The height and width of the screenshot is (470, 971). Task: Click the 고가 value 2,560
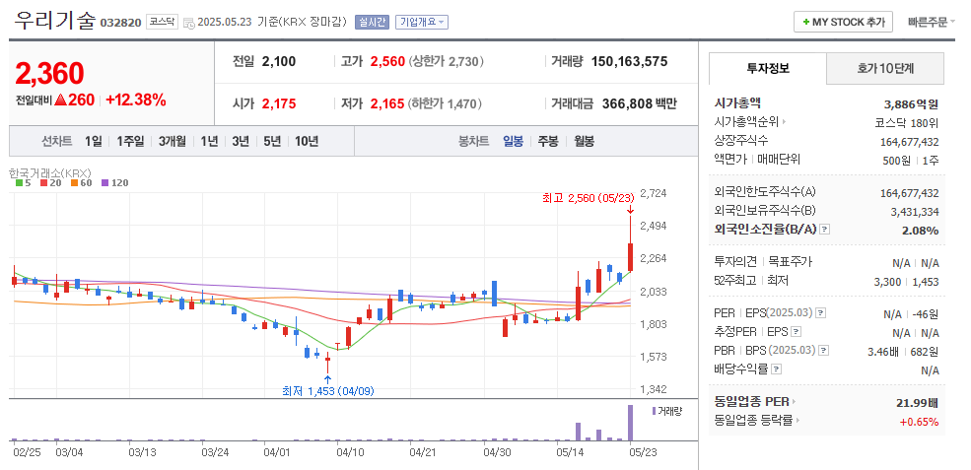[387, 61]
